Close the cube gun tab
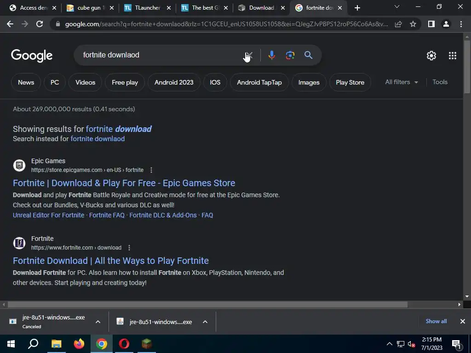The width and height of the screenshot is (471, 353). pyautogui.click(x=112, y=8)
